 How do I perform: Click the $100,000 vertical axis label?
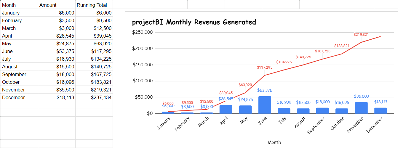click(x=143, y=81)
